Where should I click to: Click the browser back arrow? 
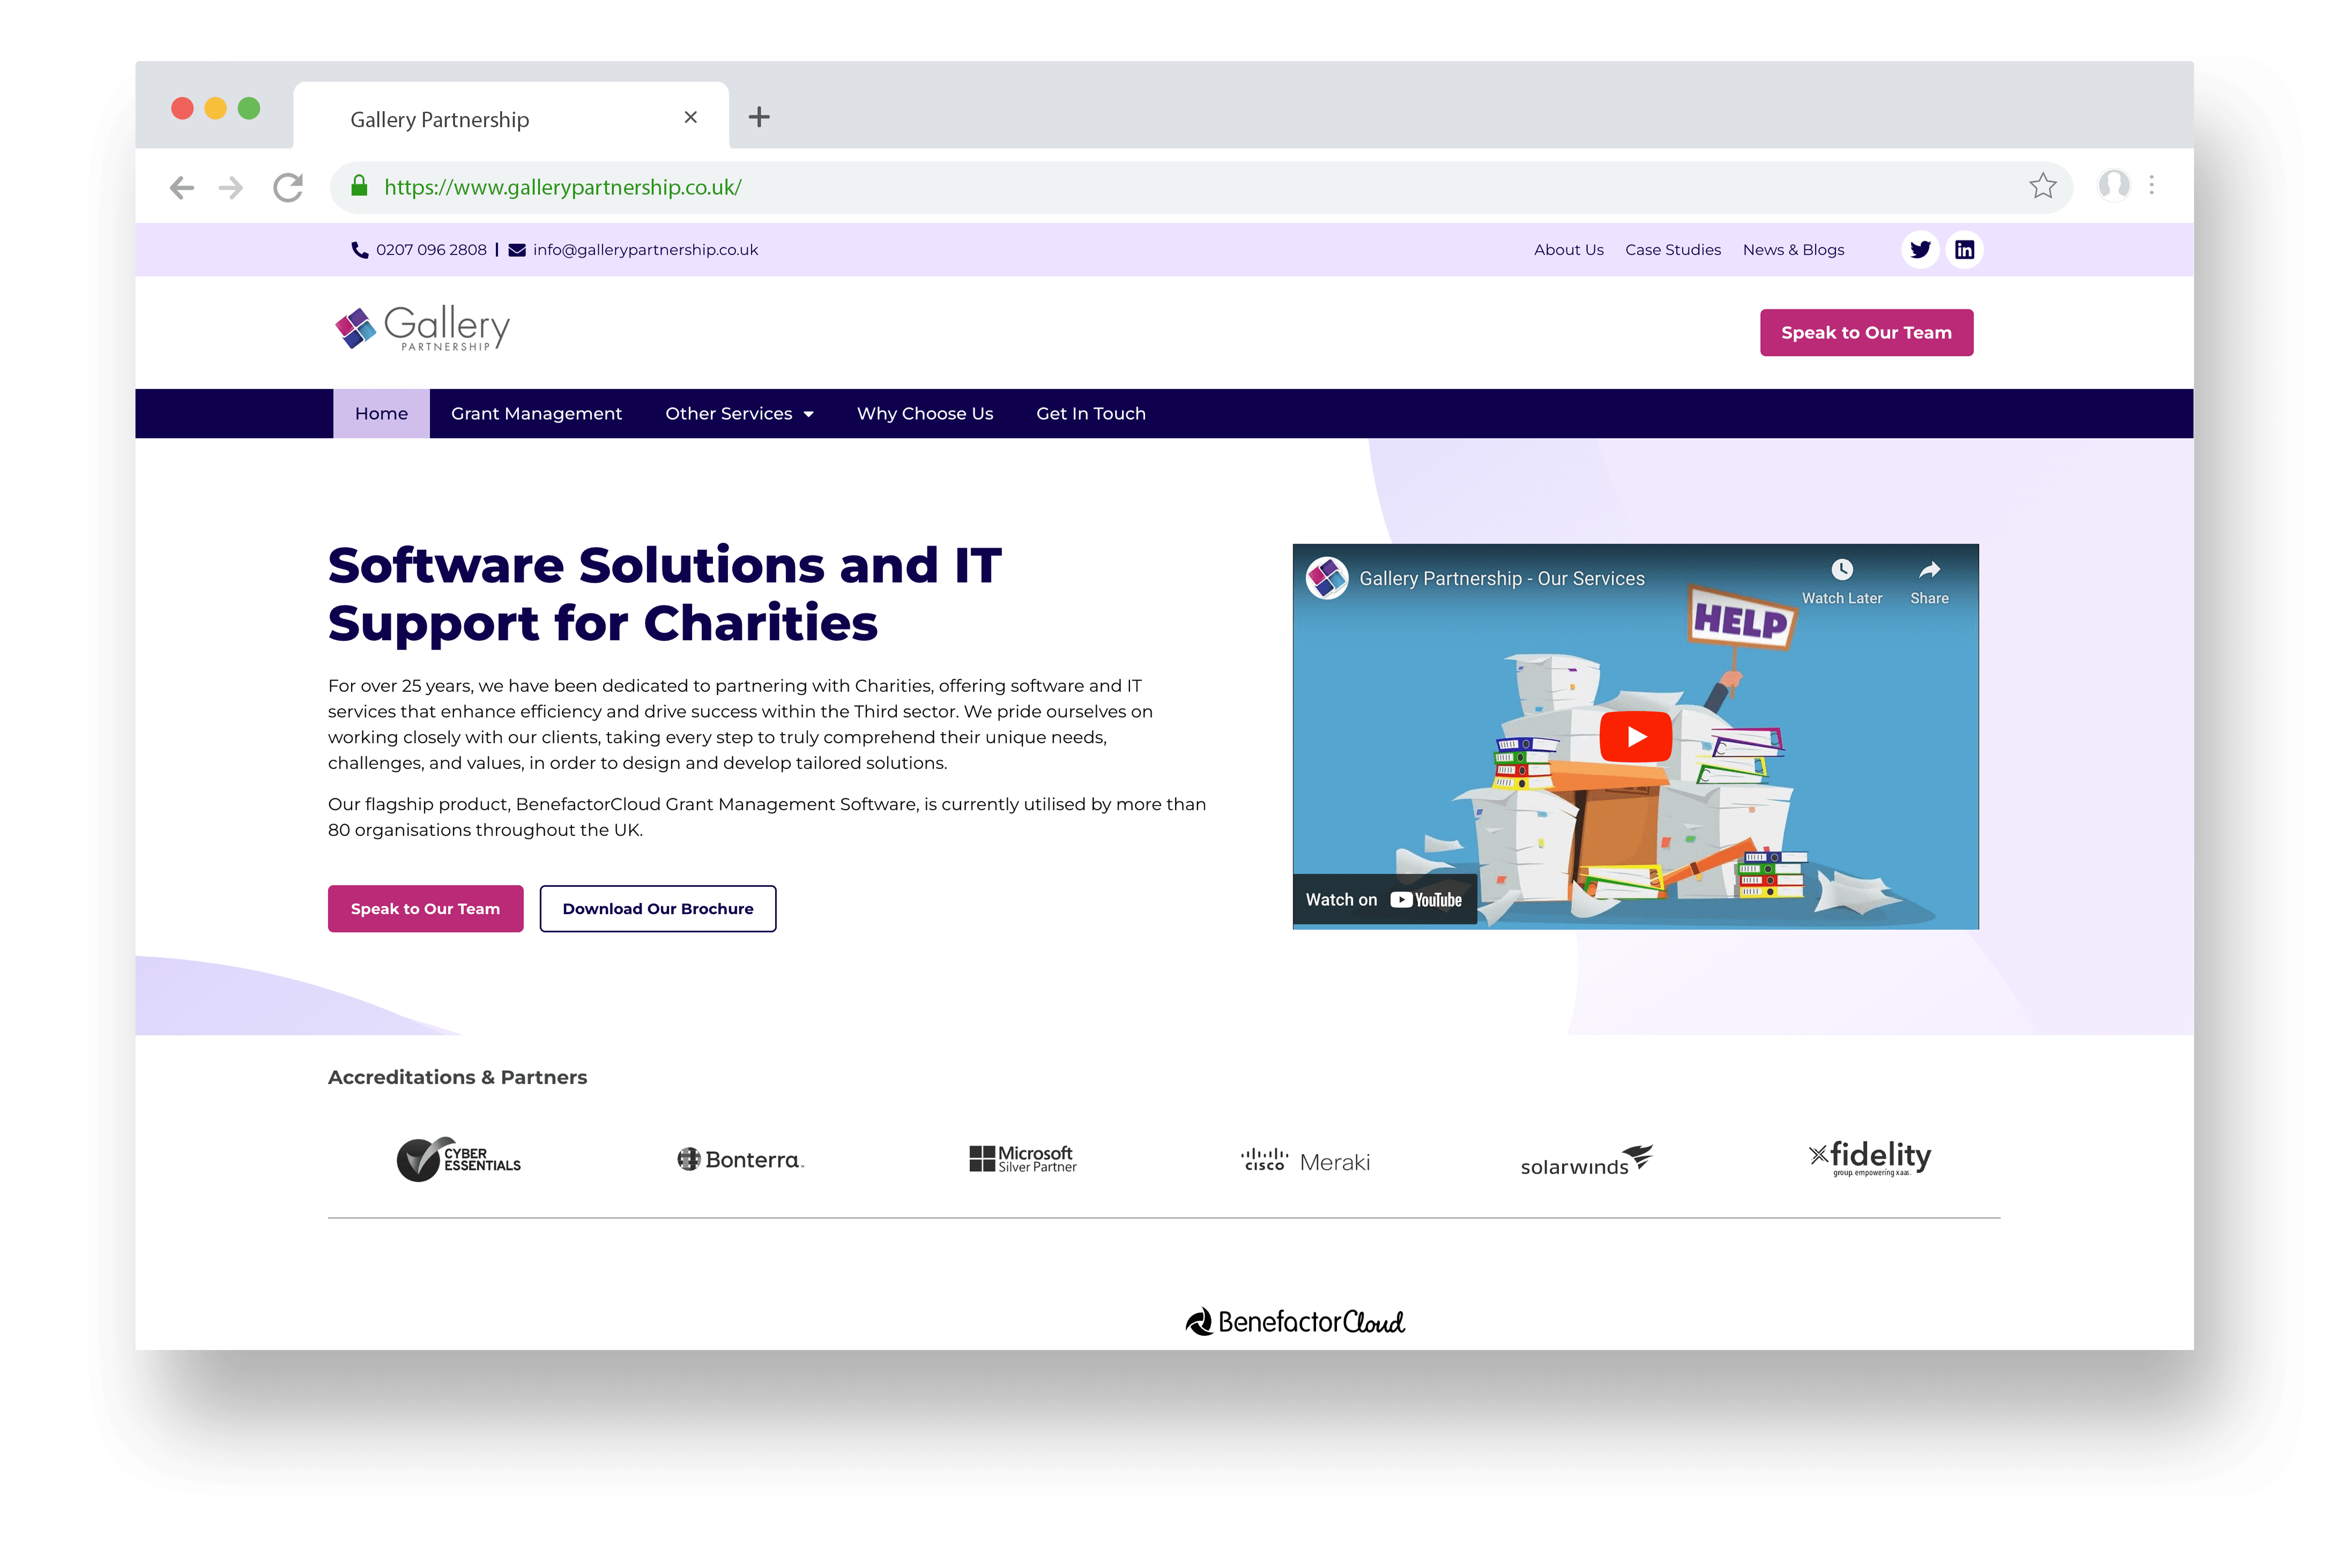click(181, 188)
